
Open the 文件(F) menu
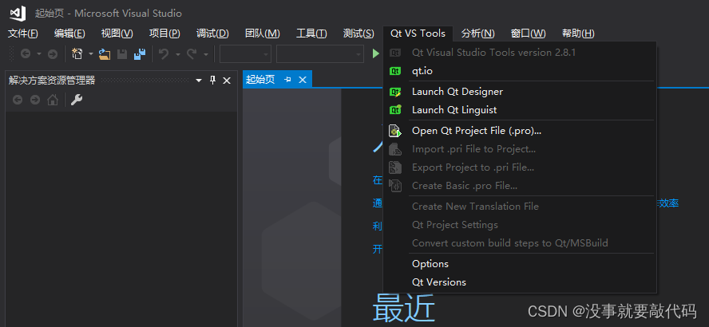(x=22, y=33)
